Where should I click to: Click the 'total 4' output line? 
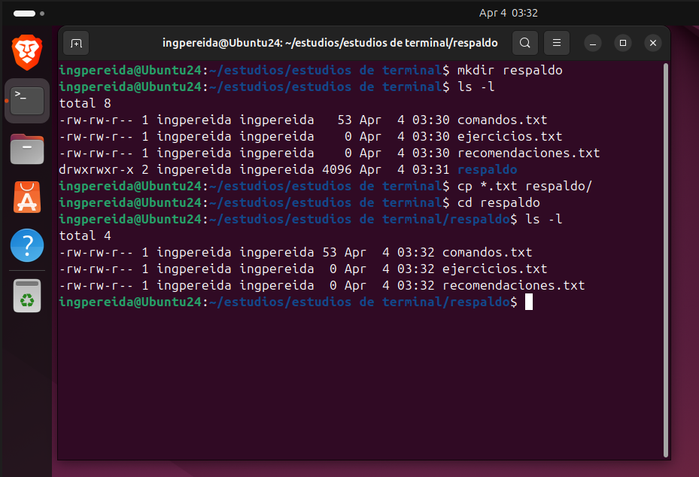pos(85,235)
